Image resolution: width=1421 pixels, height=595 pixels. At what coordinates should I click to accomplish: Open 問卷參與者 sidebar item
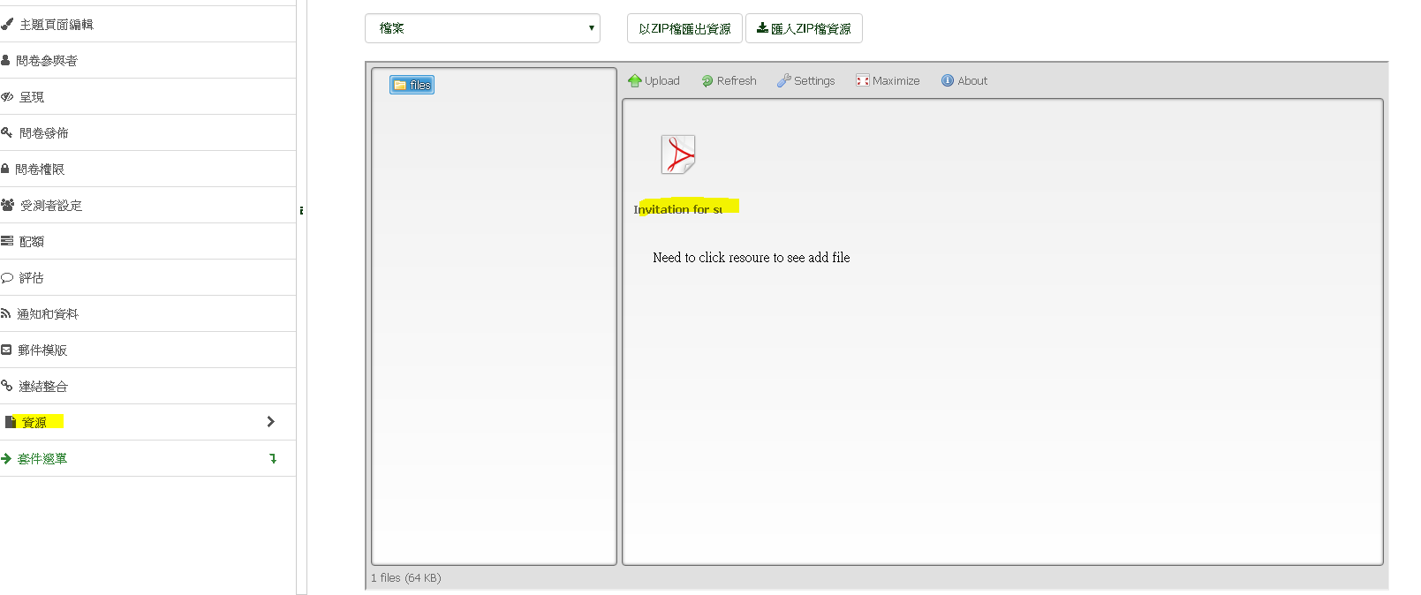(x=46, y=61)
